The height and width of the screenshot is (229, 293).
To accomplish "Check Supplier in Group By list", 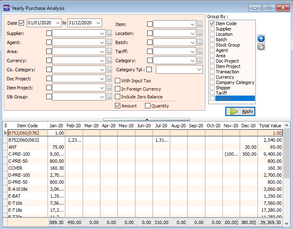I will pos(212,29).
